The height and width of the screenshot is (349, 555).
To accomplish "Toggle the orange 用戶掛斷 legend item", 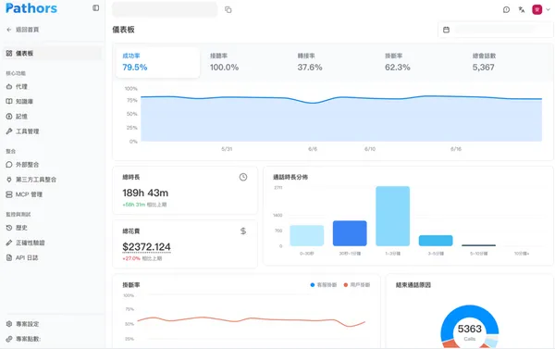I will (x=357, y=285).
